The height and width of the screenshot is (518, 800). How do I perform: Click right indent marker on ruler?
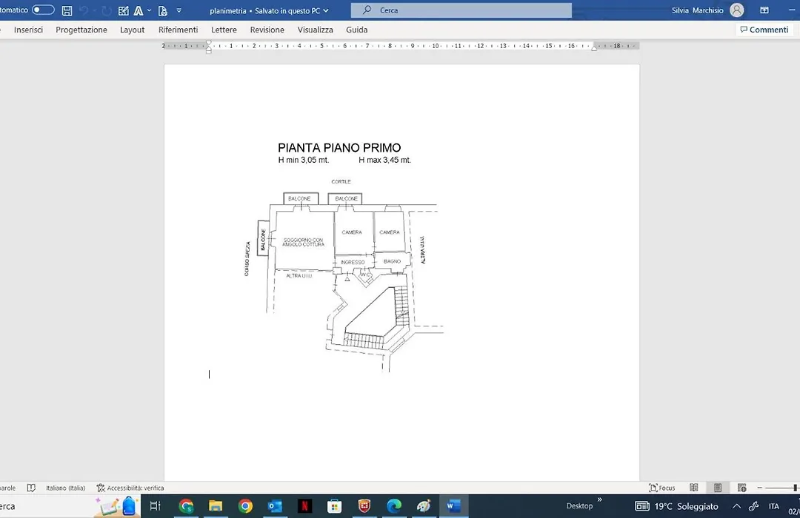[594, 47]
